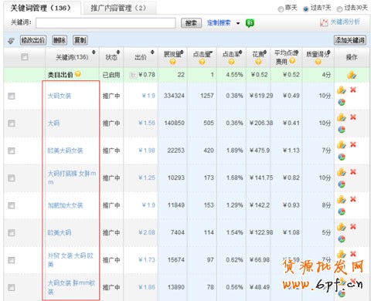The height and width of the screenshot is (301, 371).
Task: Tick the checkbox for 大码女装 row
Action: pos(12,96)
